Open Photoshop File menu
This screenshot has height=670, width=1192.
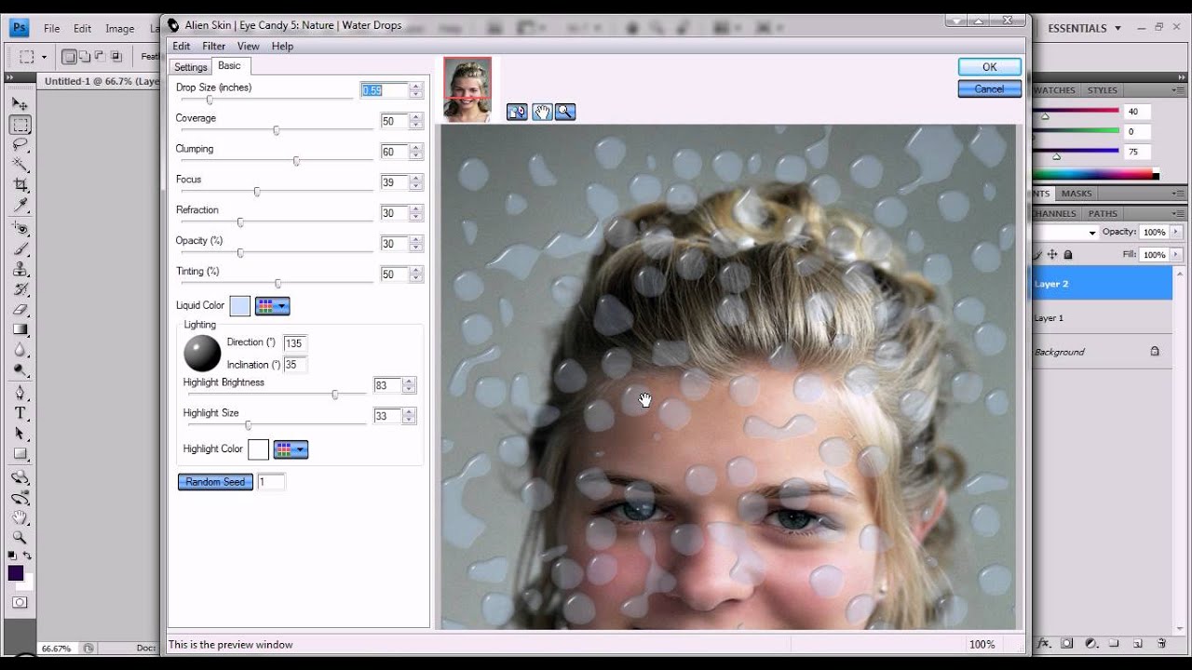click(x=51, y=29)
